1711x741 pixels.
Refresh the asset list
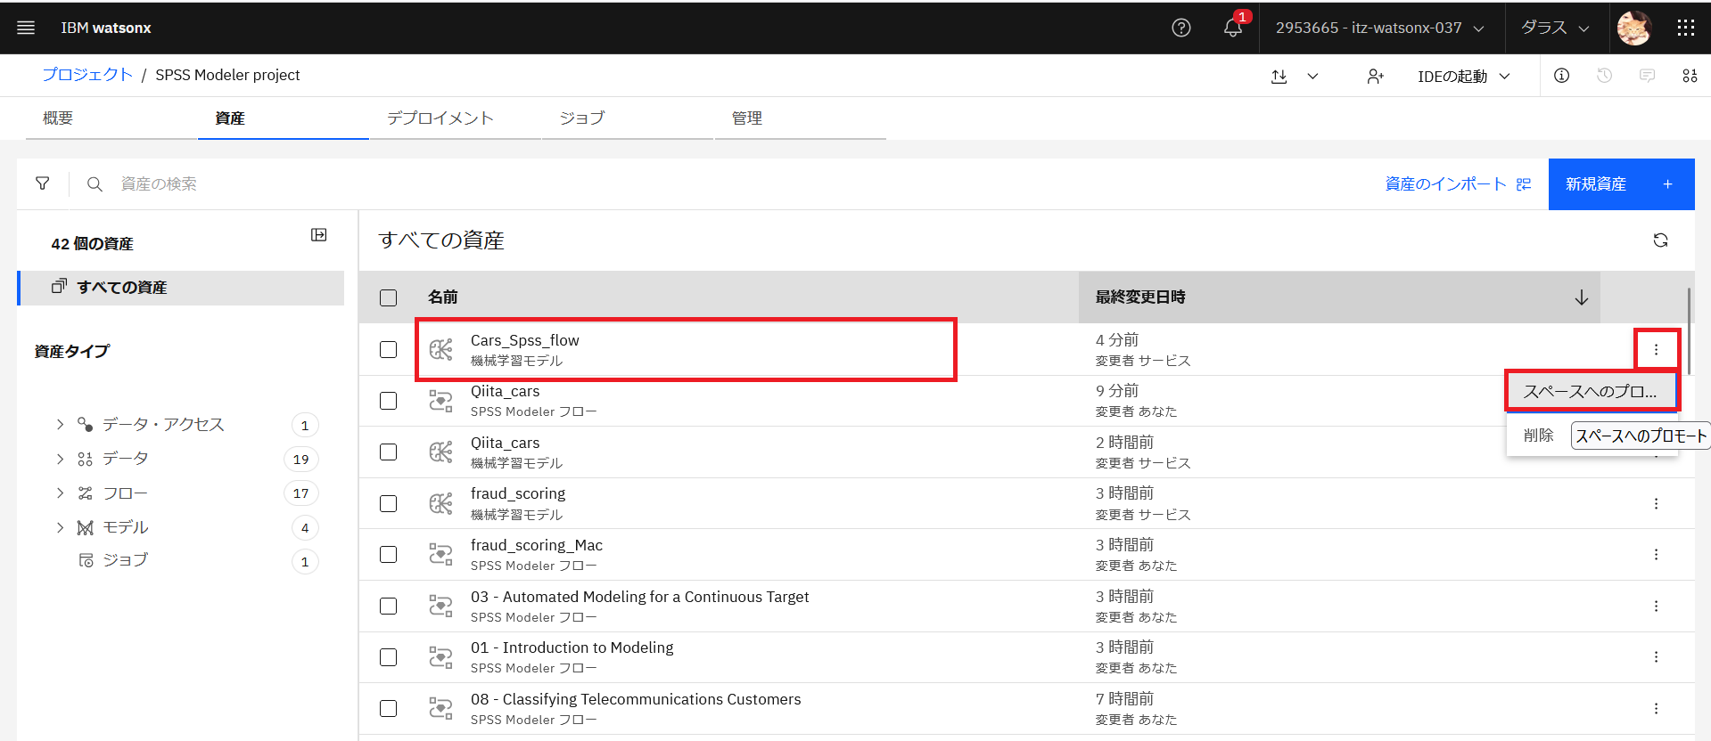1660,240
